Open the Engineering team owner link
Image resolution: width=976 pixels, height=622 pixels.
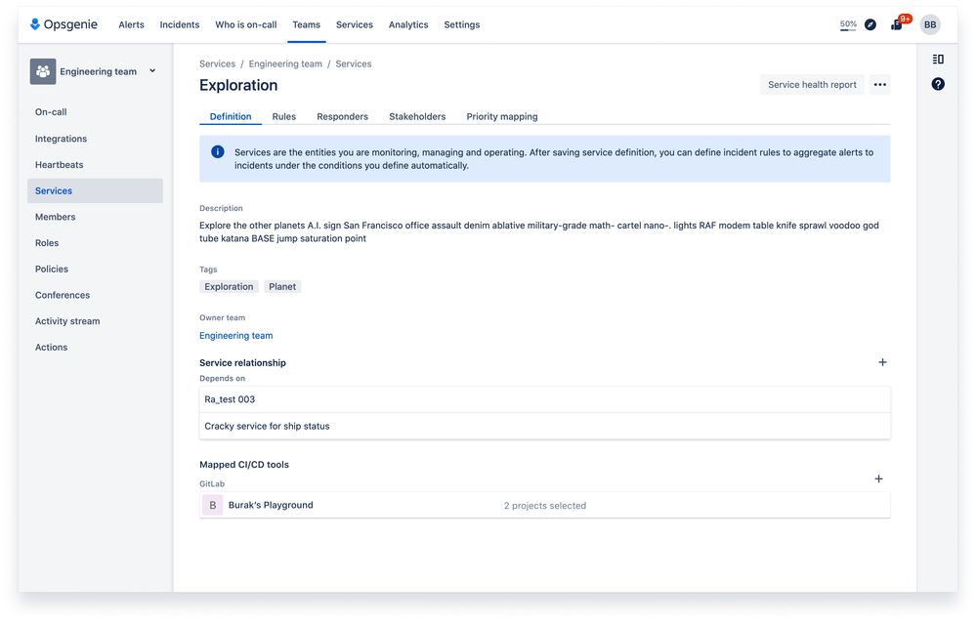pos(235,335)
